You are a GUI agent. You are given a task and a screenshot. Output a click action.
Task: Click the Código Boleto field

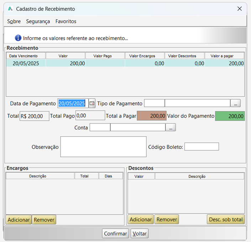point(202,146)
